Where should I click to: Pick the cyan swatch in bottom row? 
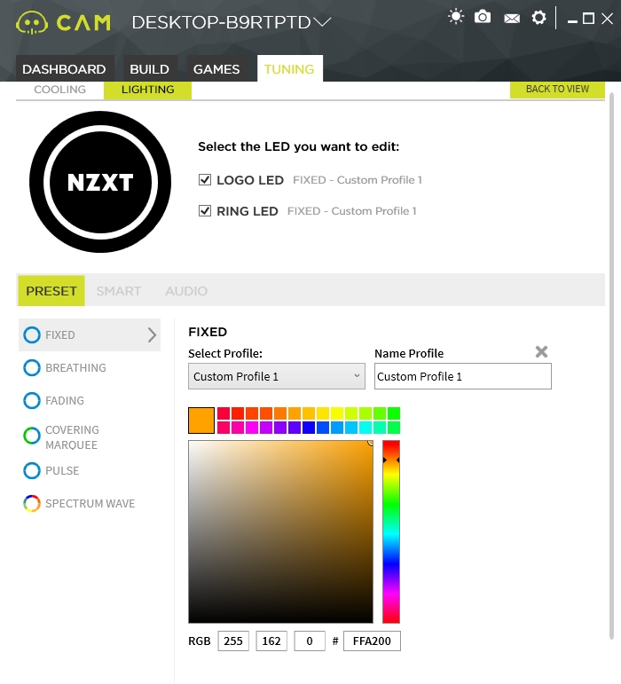(x=366, y=428)
